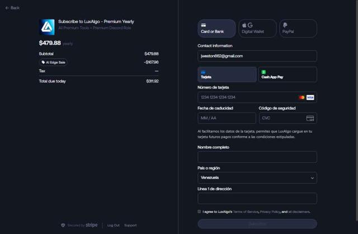Screen dimensions: 358x234
Task: Open the Terms of Service link
Action: (246, 212)
